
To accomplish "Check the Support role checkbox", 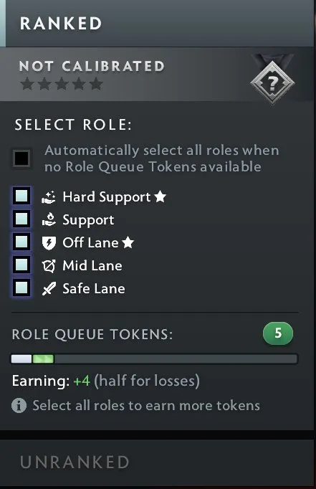I will (x=21, y=219).
